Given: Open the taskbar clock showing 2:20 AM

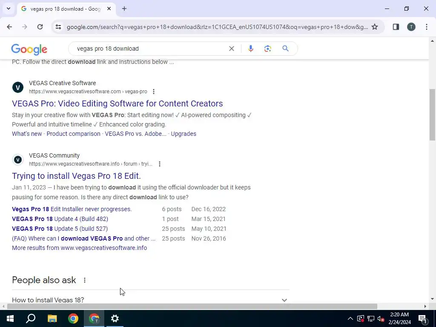Looking at the screenshot, I should (x=399, y=318).
